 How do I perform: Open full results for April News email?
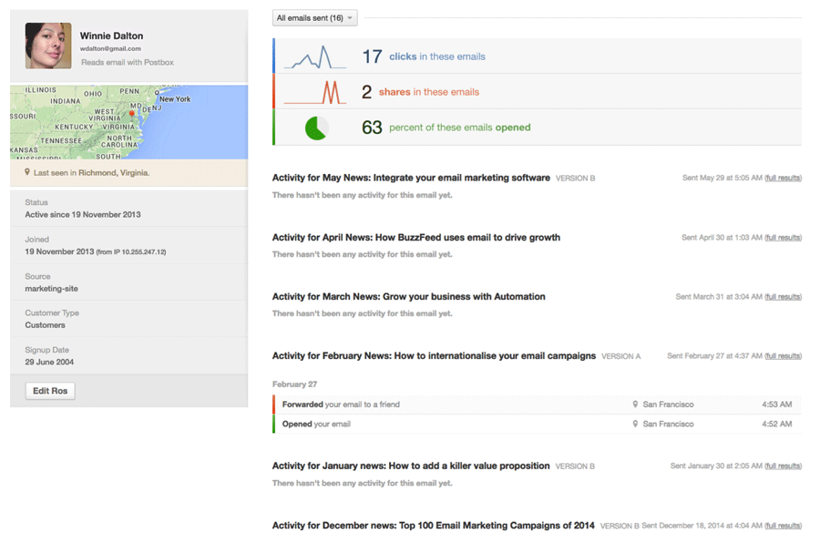click(x=783, y=238)
